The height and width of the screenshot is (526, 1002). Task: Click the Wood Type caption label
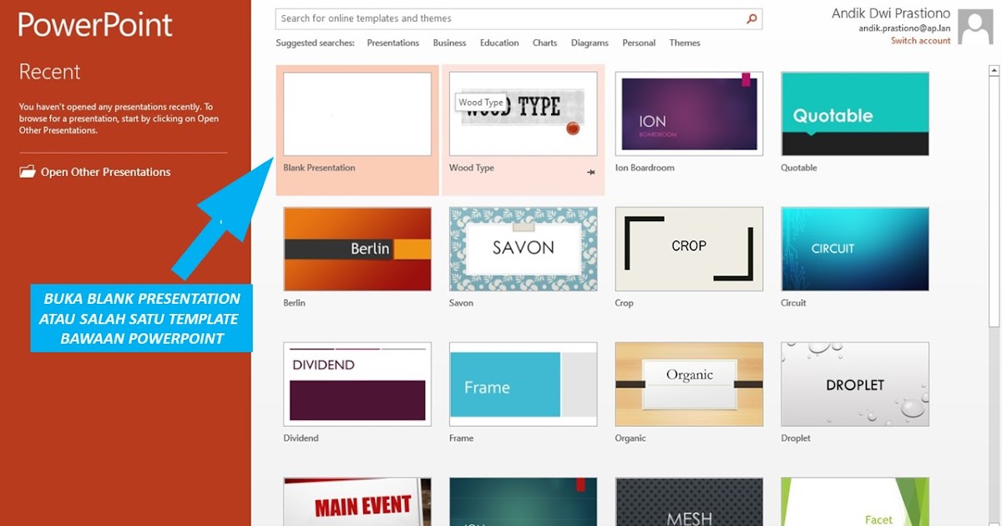pyautogui.click(x=472, y=168)
